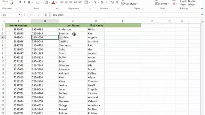Viewport: 205px width, 115px height.
Task: Open the Alignment settings dialog launcher
Action: click(90, 9)
